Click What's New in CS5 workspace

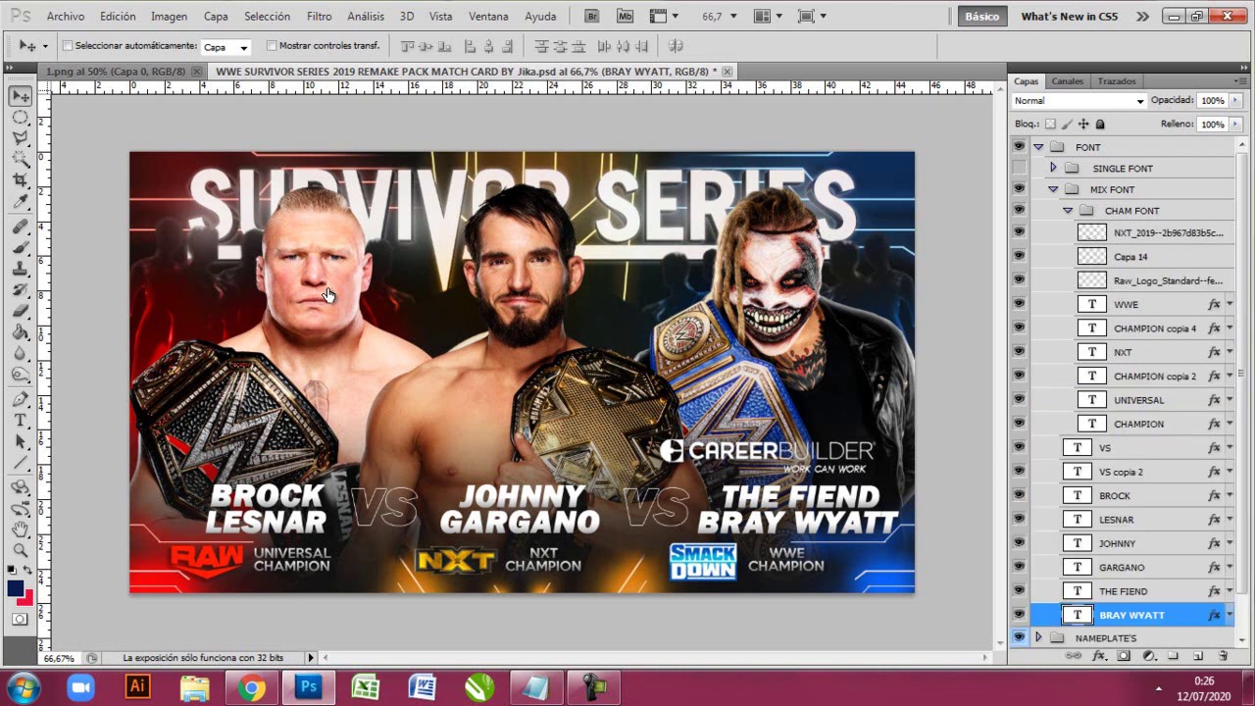[x=1070, y=17]
